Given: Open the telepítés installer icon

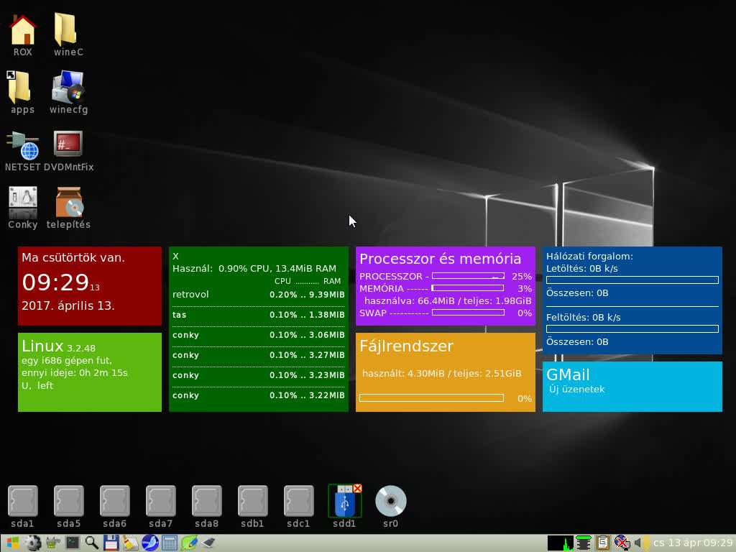Looking at the screenshot, I should (68, 203).
